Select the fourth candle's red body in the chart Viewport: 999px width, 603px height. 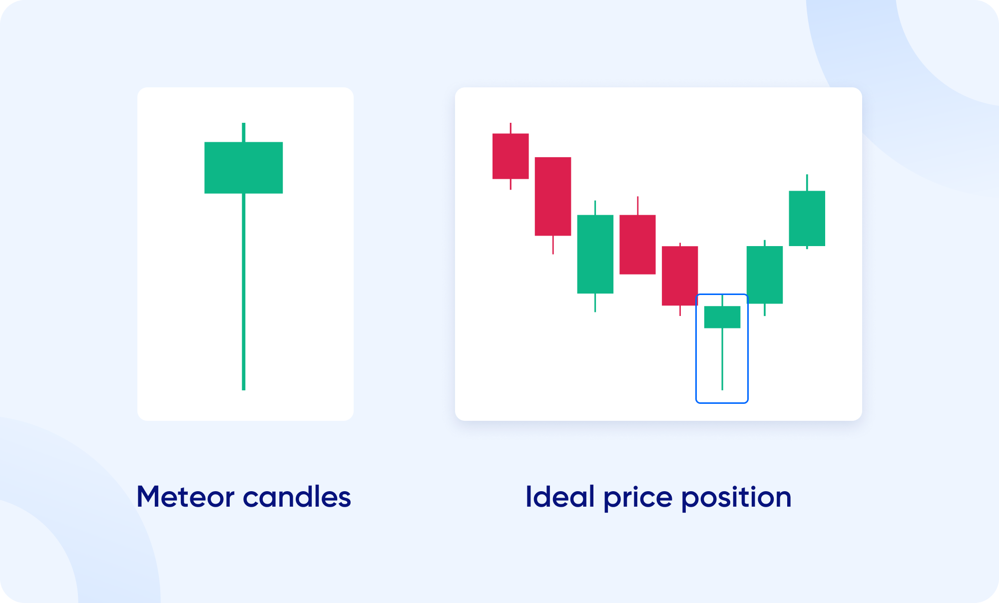pyautogui.click(x=637, y=245)
